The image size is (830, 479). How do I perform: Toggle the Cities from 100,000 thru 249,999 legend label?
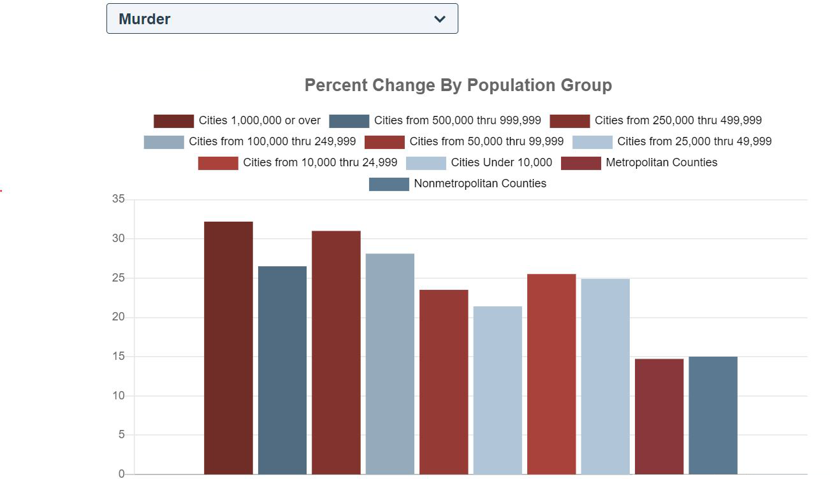[x=272, y=141]
